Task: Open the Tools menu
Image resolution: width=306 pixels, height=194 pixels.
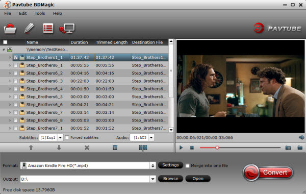Action: 40,13
